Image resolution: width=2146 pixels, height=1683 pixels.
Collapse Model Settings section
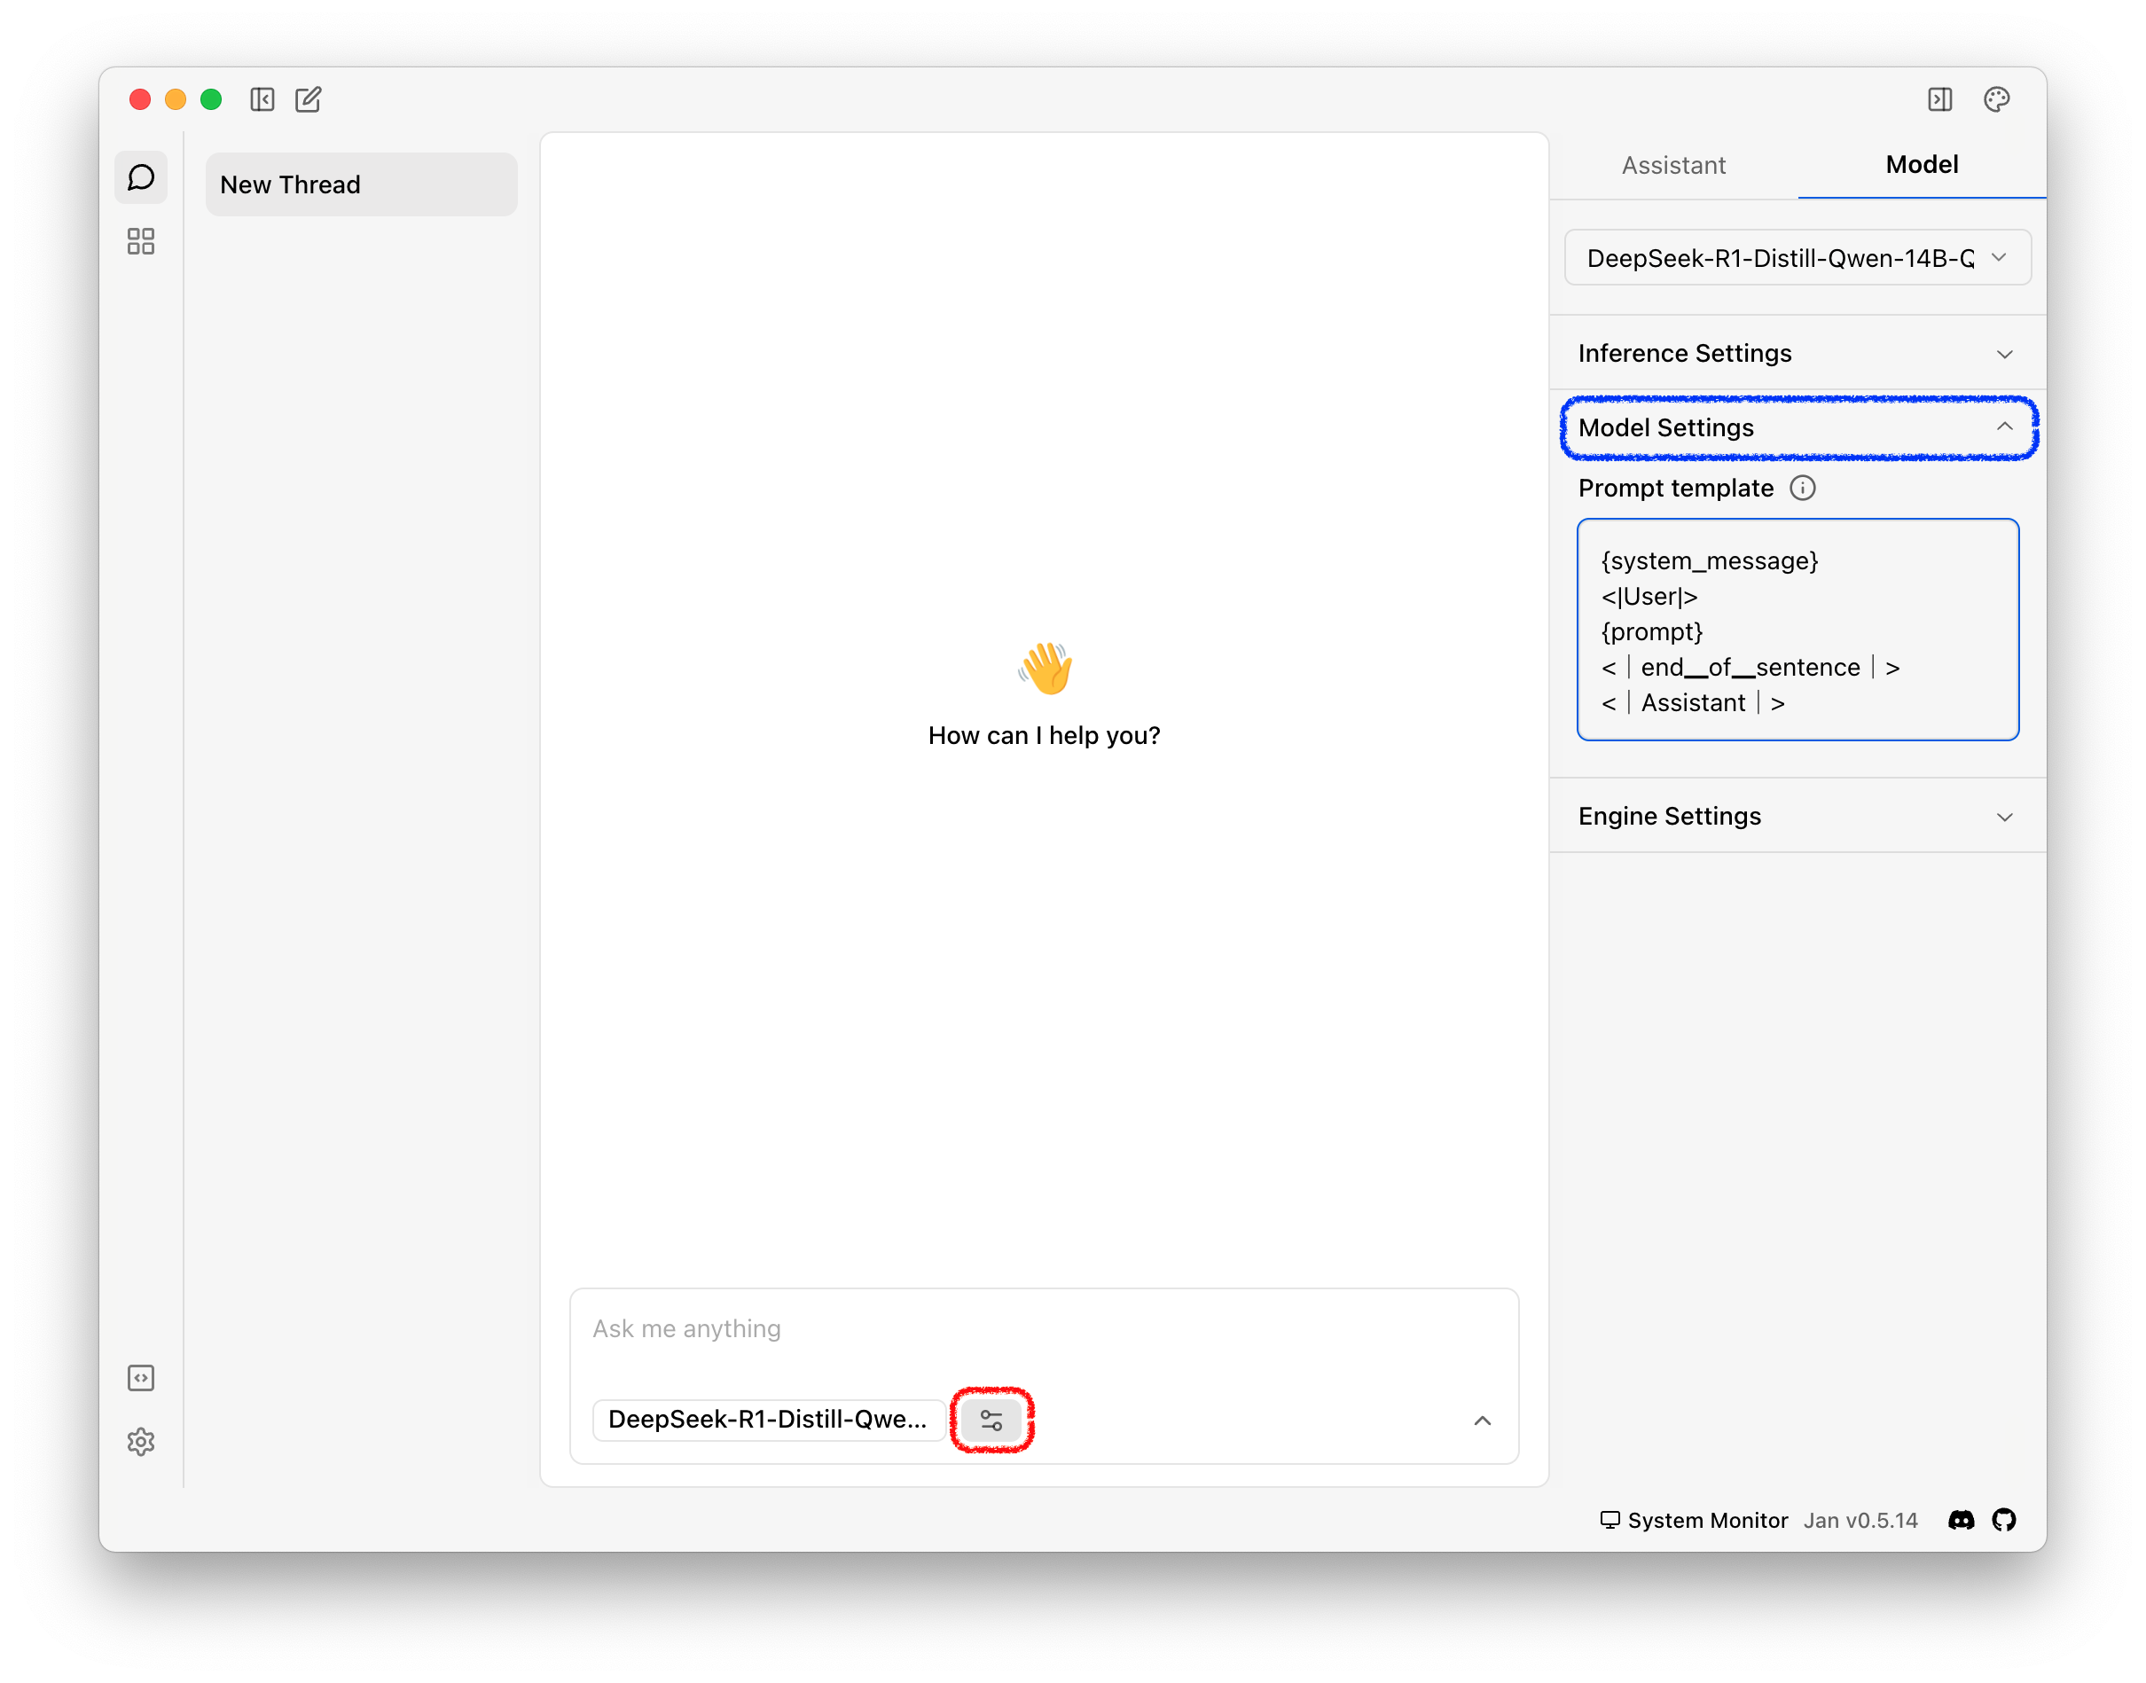tap(1797, 427)
